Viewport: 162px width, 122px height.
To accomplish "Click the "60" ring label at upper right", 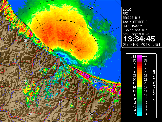I will [91, 8].
